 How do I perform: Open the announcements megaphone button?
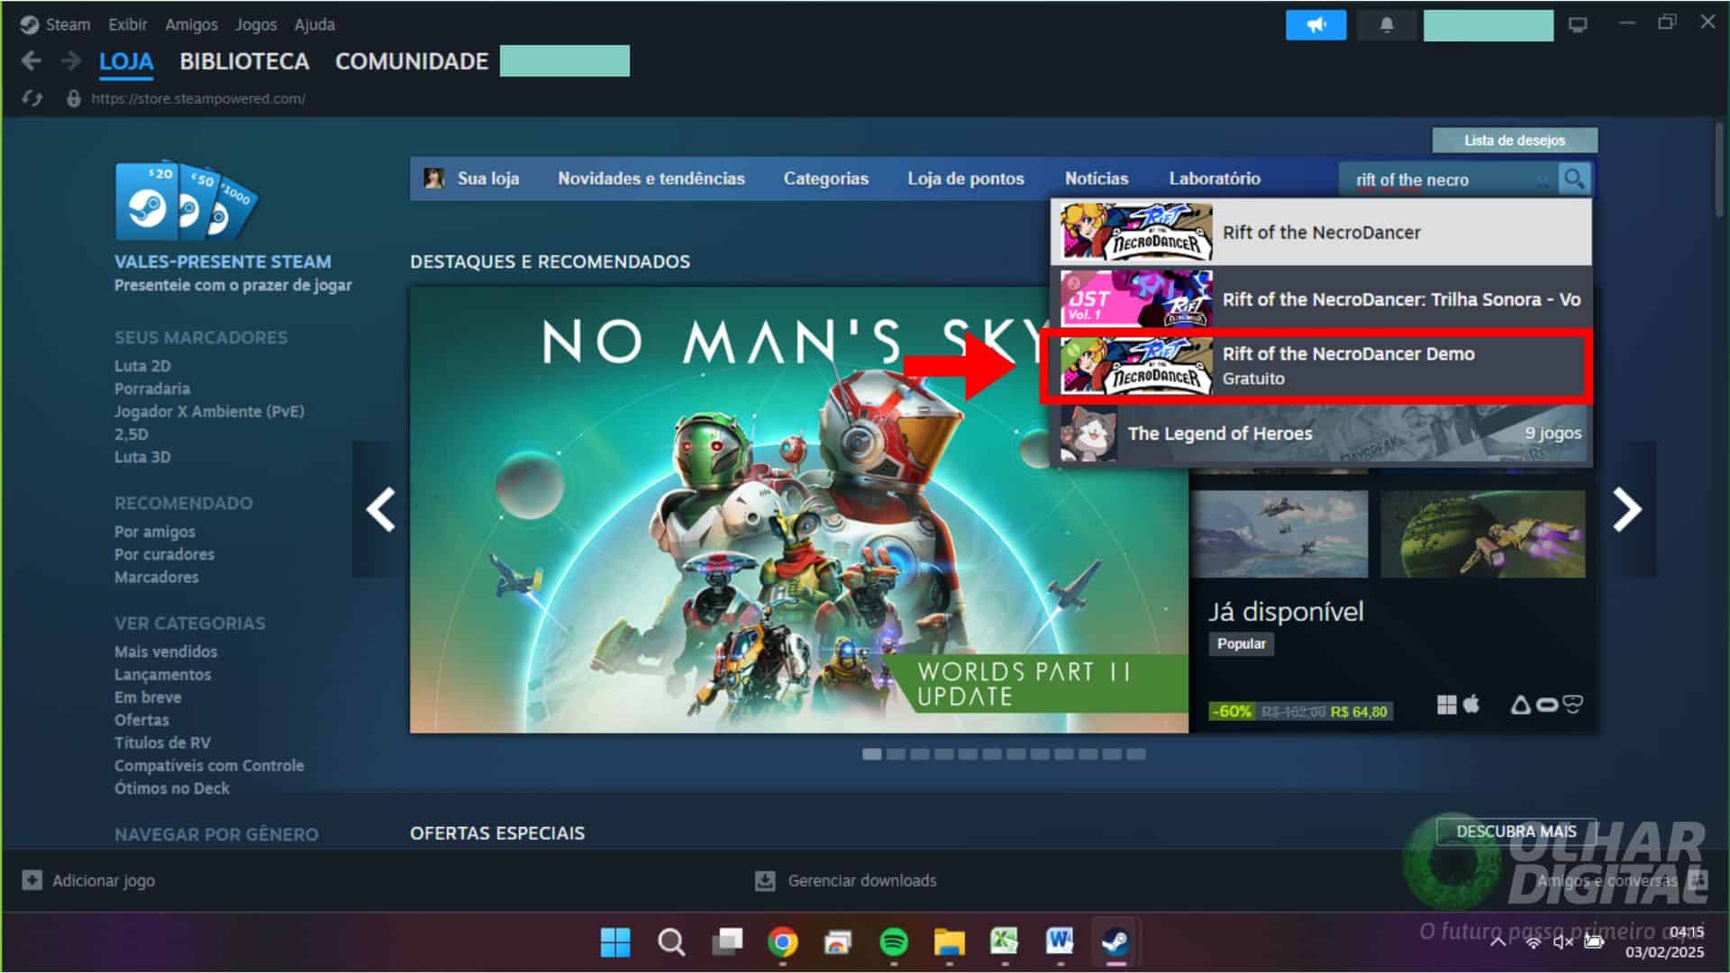click(1316, 25)
